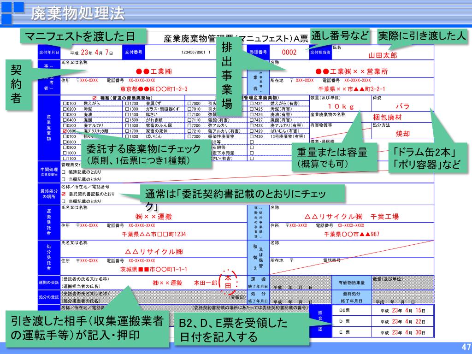Check the 1200 金属くず checkbox
472x354 pixels.
127,104
